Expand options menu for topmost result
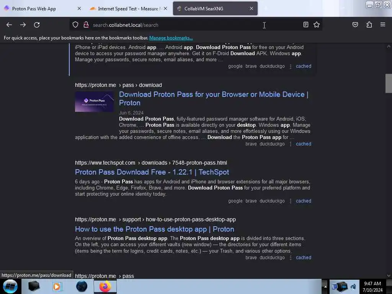The height and width of the screenshot is (294, 392). pyautogui.click(x=291, y=67)
